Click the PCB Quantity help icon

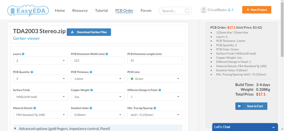[x=32, y=72]
